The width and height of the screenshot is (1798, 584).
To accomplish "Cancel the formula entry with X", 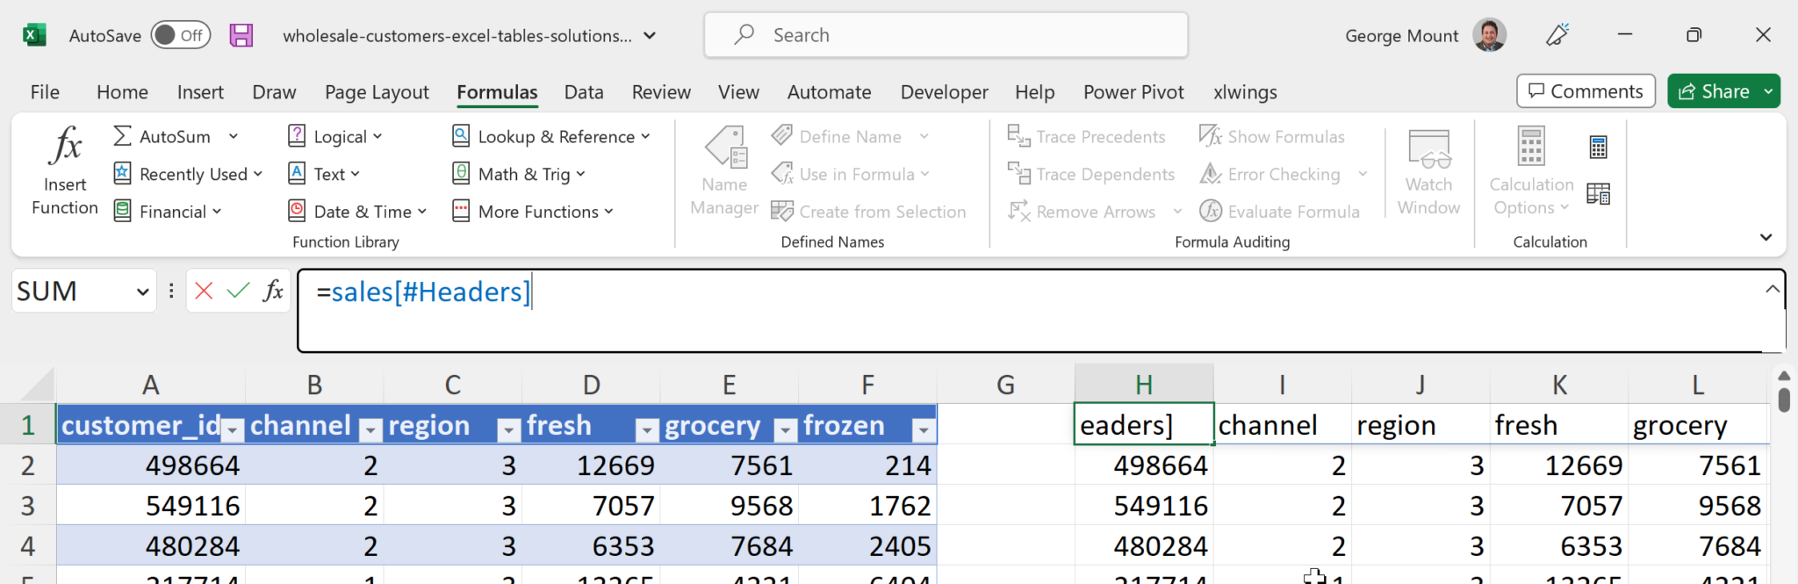I will [204, 291].
